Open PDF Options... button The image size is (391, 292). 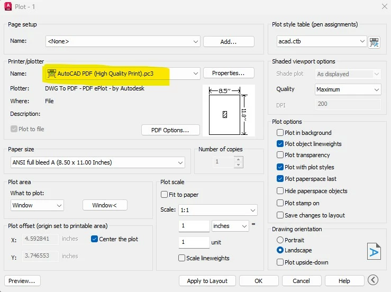[170, 130]
